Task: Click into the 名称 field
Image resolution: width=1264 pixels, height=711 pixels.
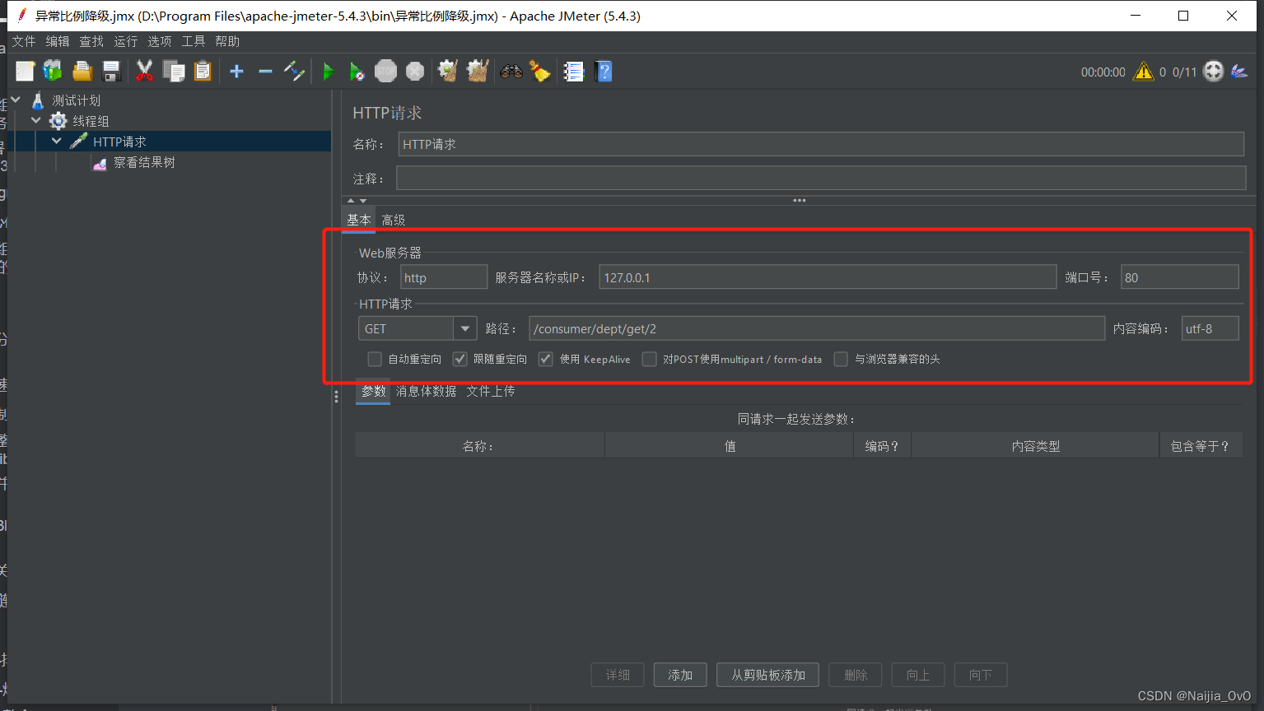Action: (x=821, y=144)
